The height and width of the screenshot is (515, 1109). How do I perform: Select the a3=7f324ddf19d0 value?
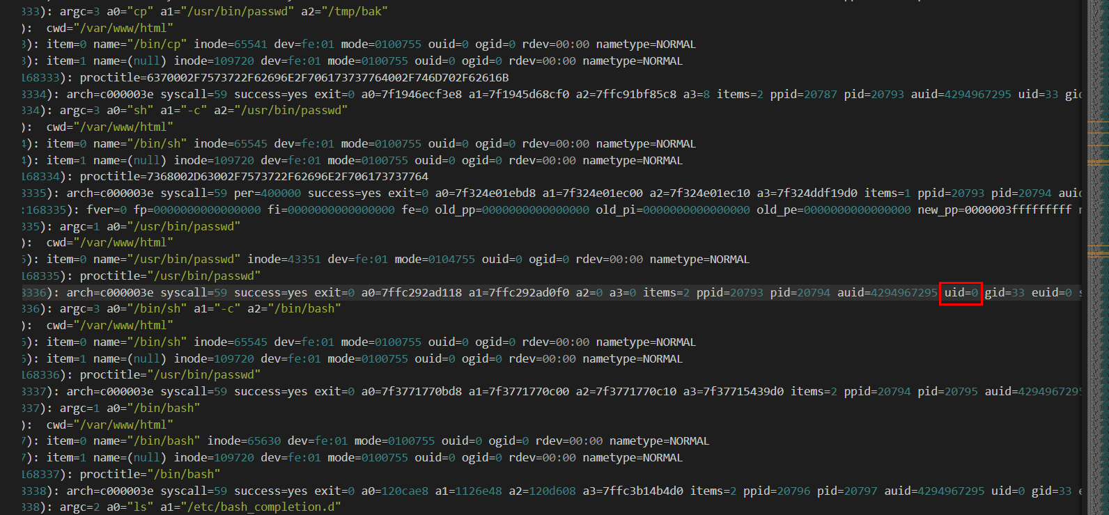pos(807,193)
